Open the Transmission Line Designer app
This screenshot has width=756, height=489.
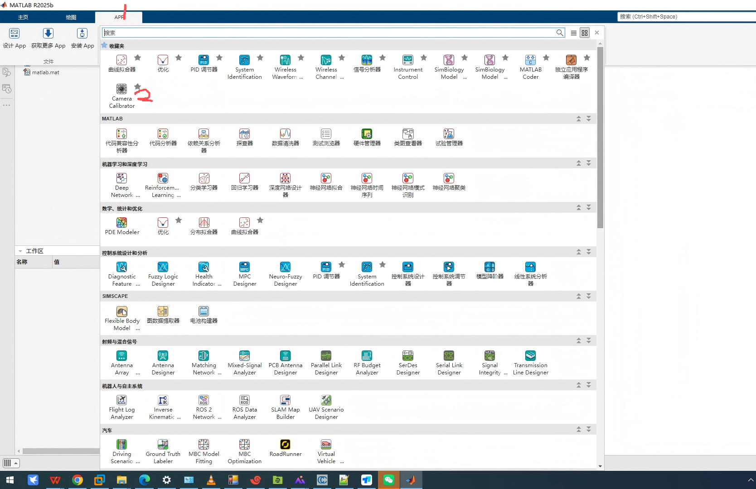[x=530, y=362]
